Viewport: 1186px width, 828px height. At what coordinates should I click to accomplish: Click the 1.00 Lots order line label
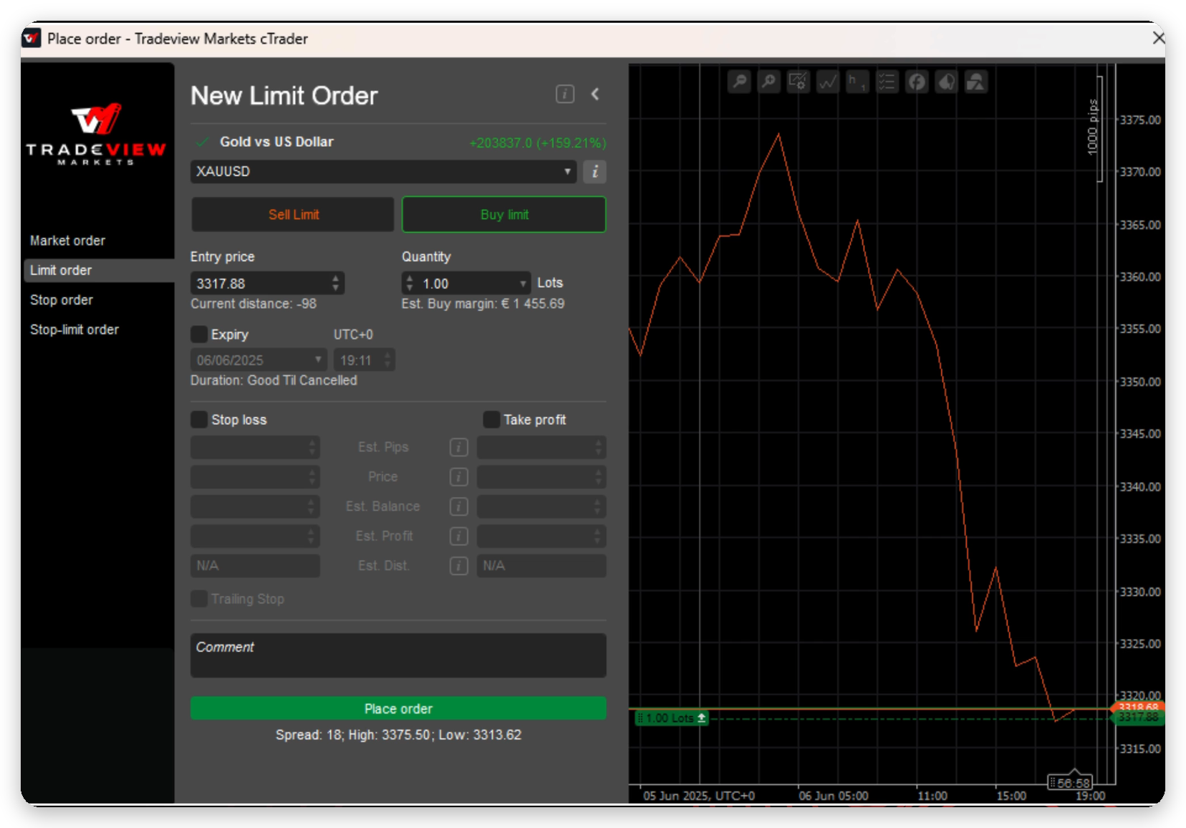tap(671, 718)
